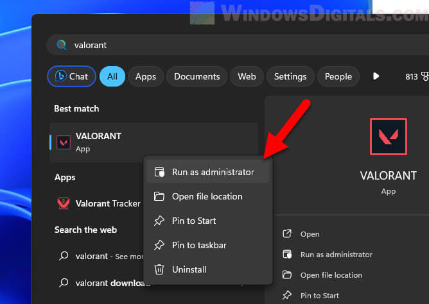Click the search icon beside 'valorant download'
Screen dimensions: 429x304
pos(64,283)
